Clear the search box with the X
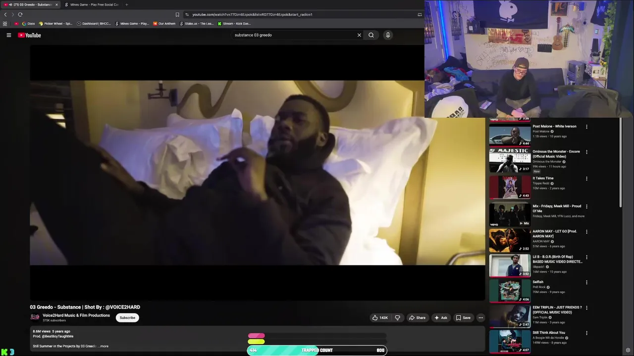This screenshot has width=634, height=356. coord(359,35)
